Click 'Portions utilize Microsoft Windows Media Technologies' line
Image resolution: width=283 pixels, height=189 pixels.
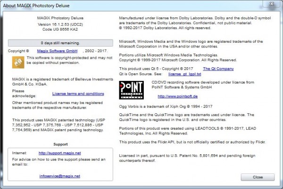coord(168,55)
